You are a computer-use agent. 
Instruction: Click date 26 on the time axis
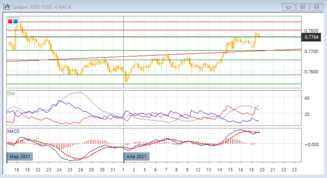80,169
